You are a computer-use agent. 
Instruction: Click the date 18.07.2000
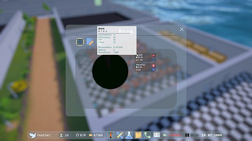212,135
